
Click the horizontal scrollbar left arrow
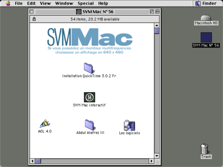pos(32,161)
